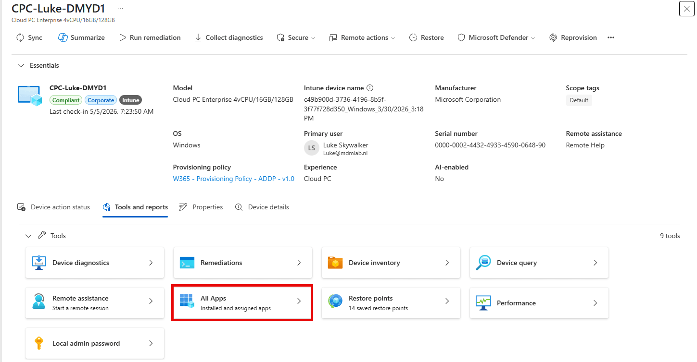
Task: Click the Restore points globe icon
Action: pos(335,302)
